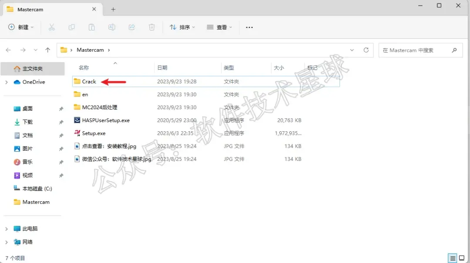
Task: Sort by the 名称 column header
Action: tap(84, 68)
